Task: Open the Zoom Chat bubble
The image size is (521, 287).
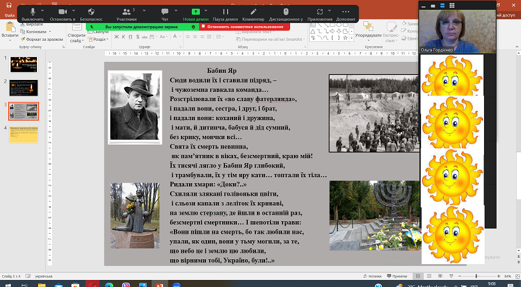Action: click(165, 14)
